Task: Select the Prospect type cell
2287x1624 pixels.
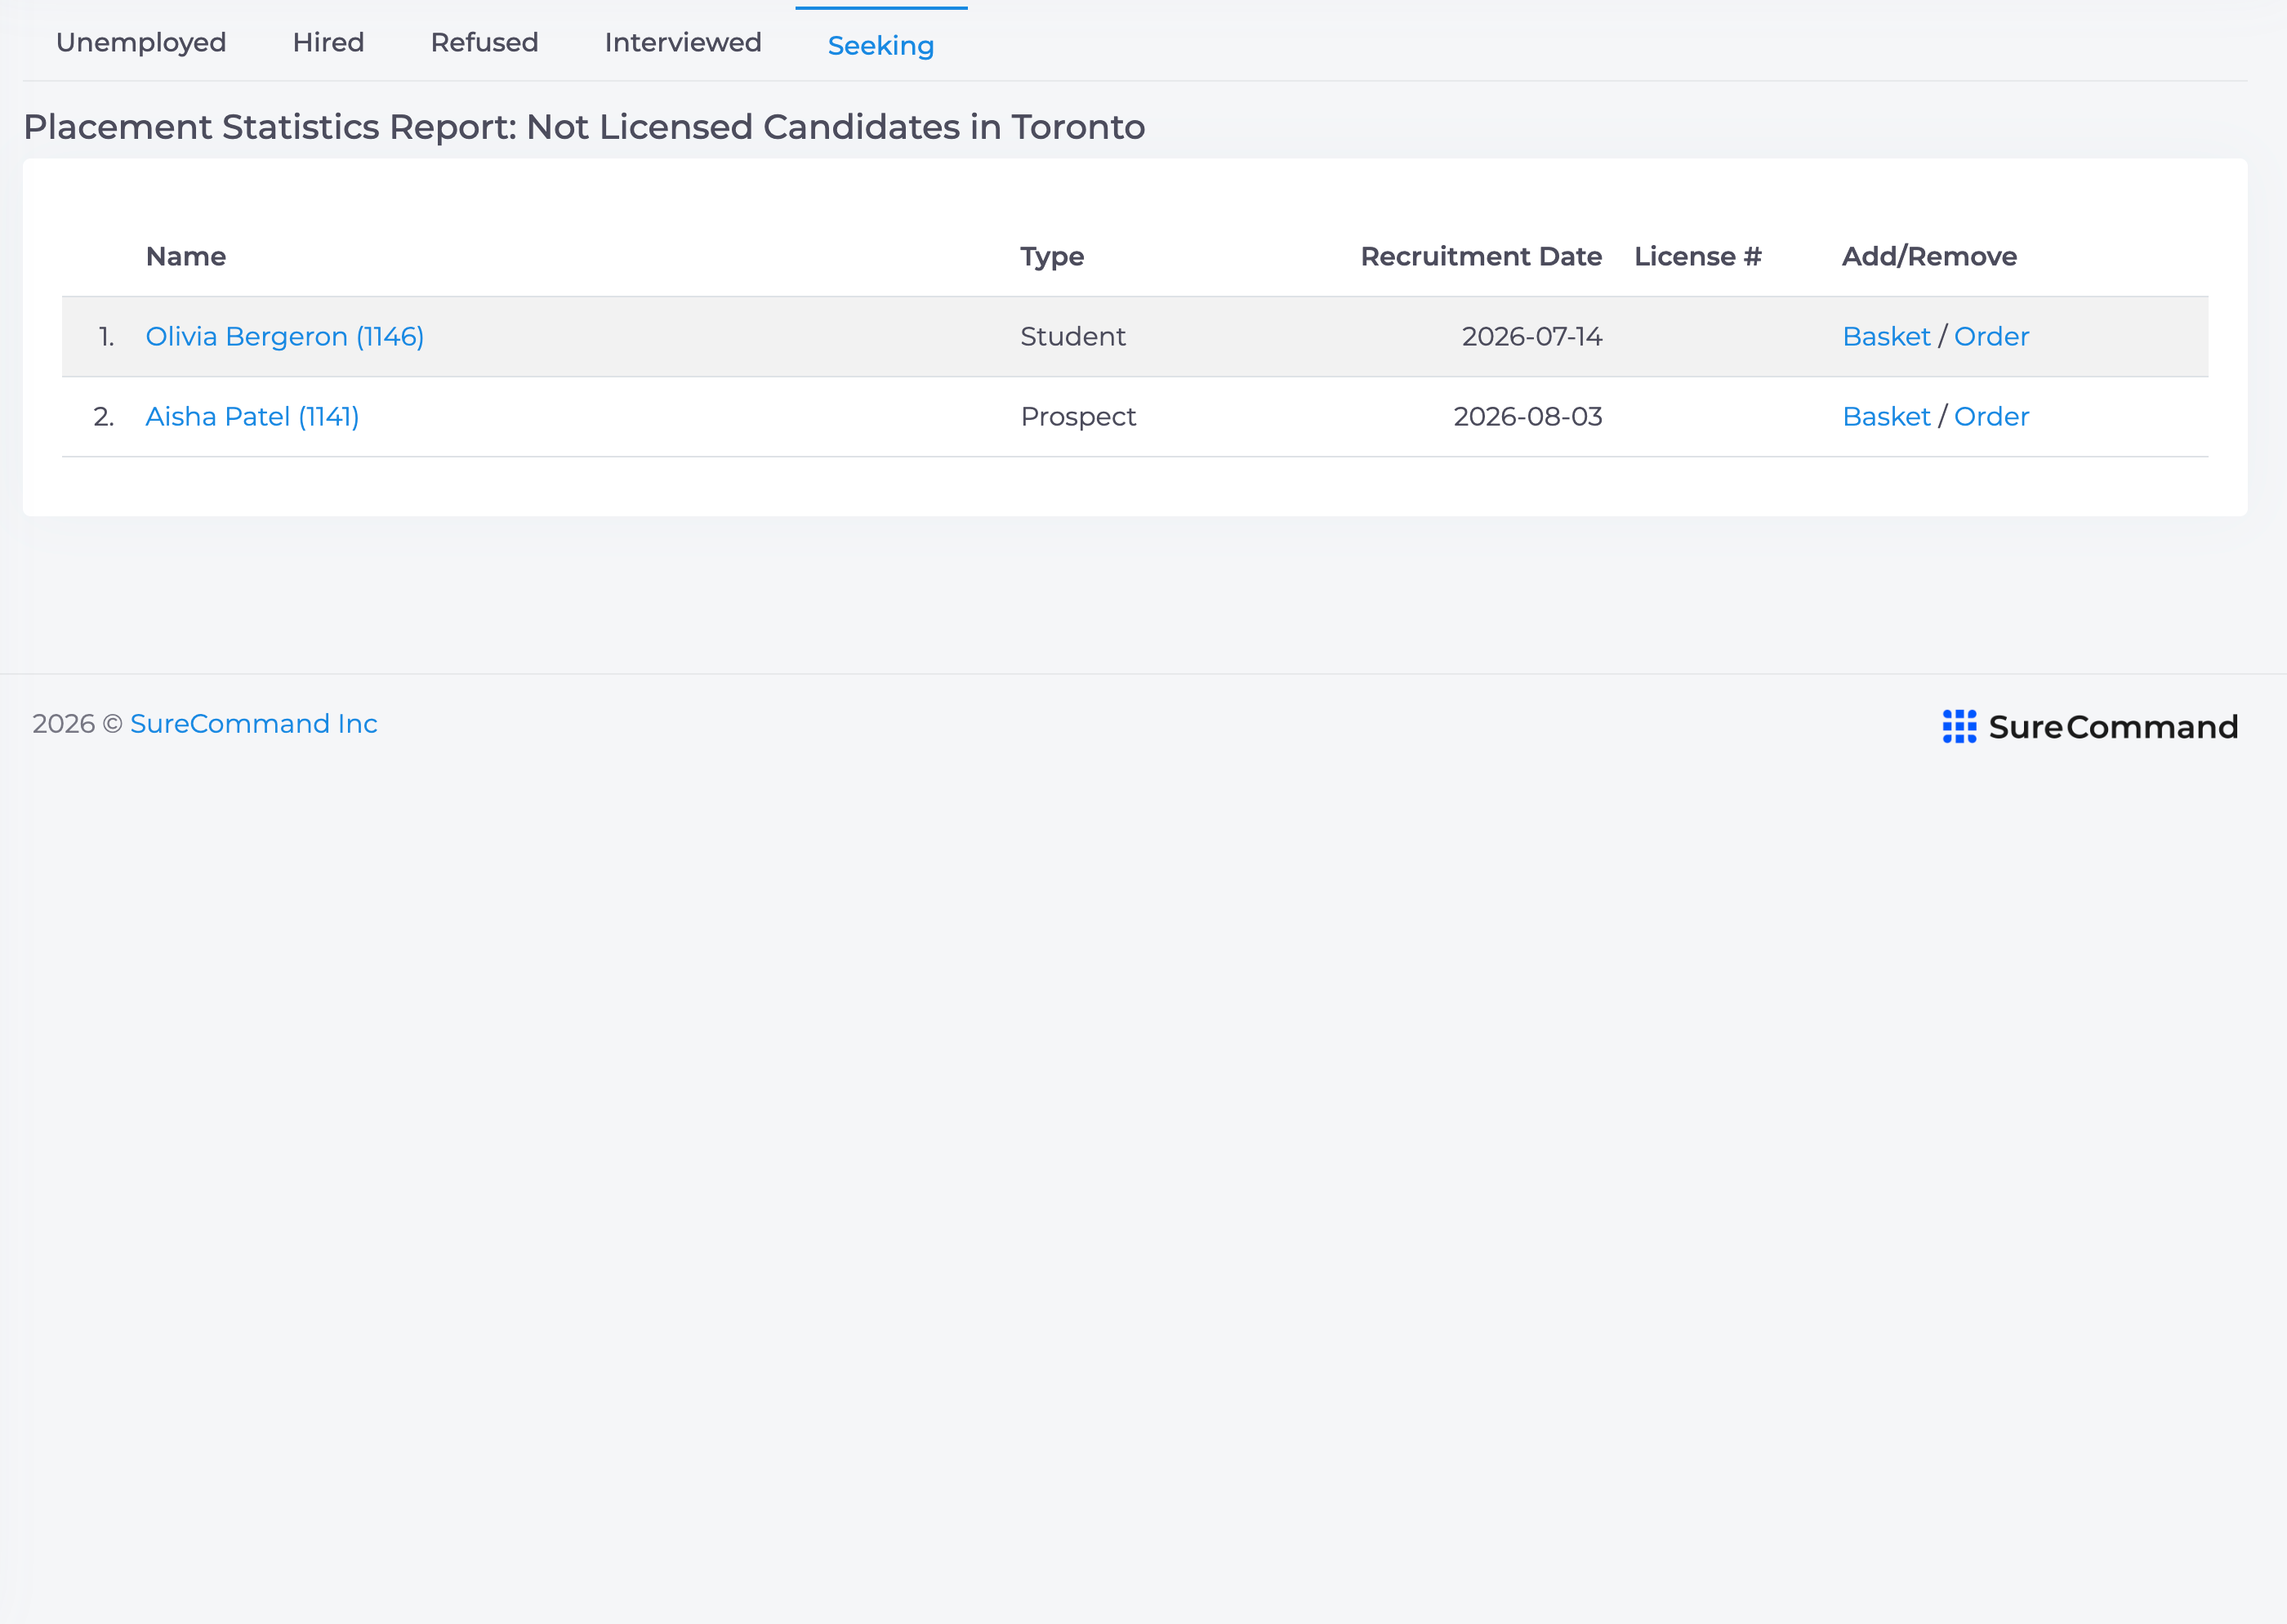Action: coord(1077,416)
